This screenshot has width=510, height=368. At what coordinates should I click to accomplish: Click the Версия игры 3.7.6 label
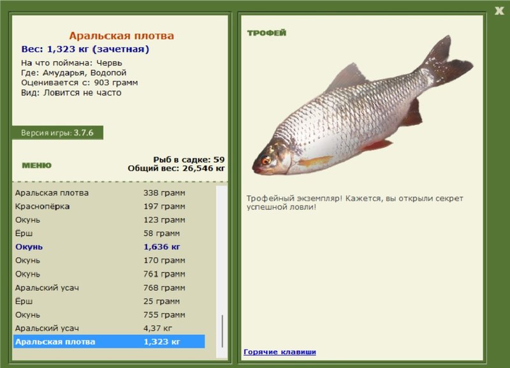tap(57, 133)
